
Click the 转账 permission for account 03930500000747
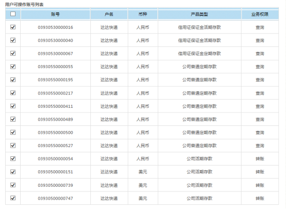point(260,198)
